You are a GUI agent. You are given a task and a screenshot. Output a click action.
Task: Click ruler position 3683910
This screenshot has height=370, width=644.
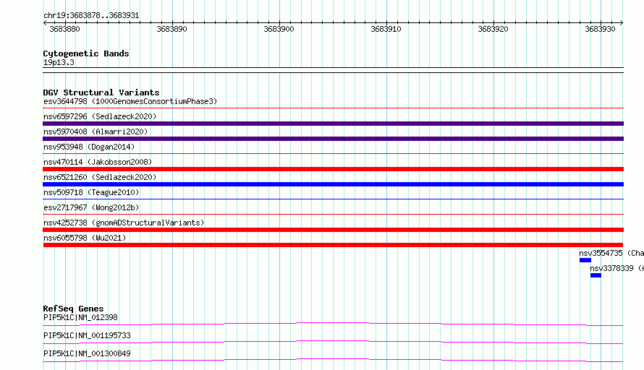click(386, 29)
